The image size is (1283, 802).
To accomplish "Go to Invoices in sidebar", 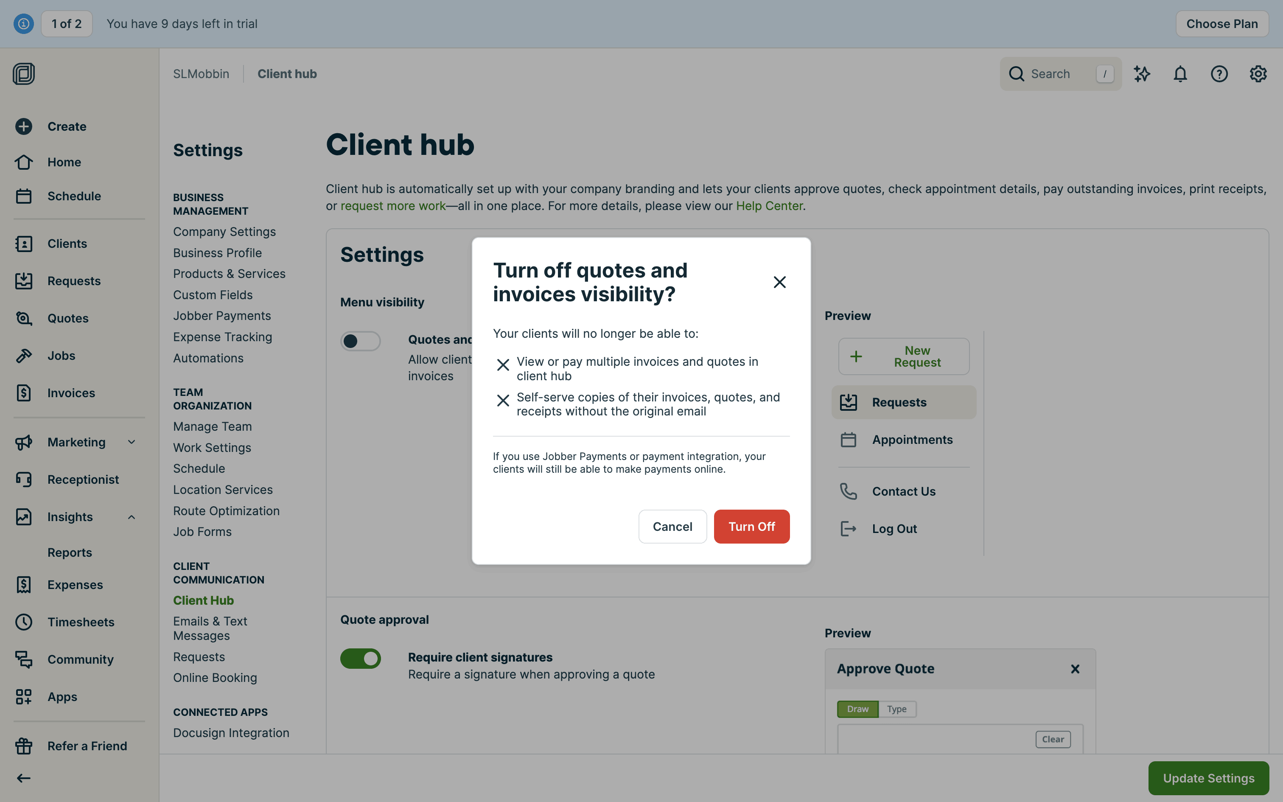I will (x=71, y=393).
